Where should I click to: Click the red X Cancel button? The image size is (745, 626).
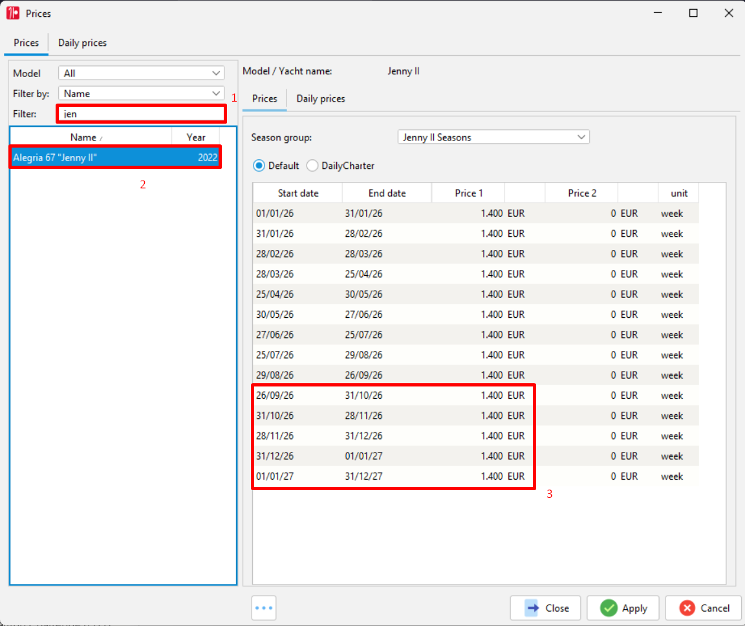coord(703,607)
